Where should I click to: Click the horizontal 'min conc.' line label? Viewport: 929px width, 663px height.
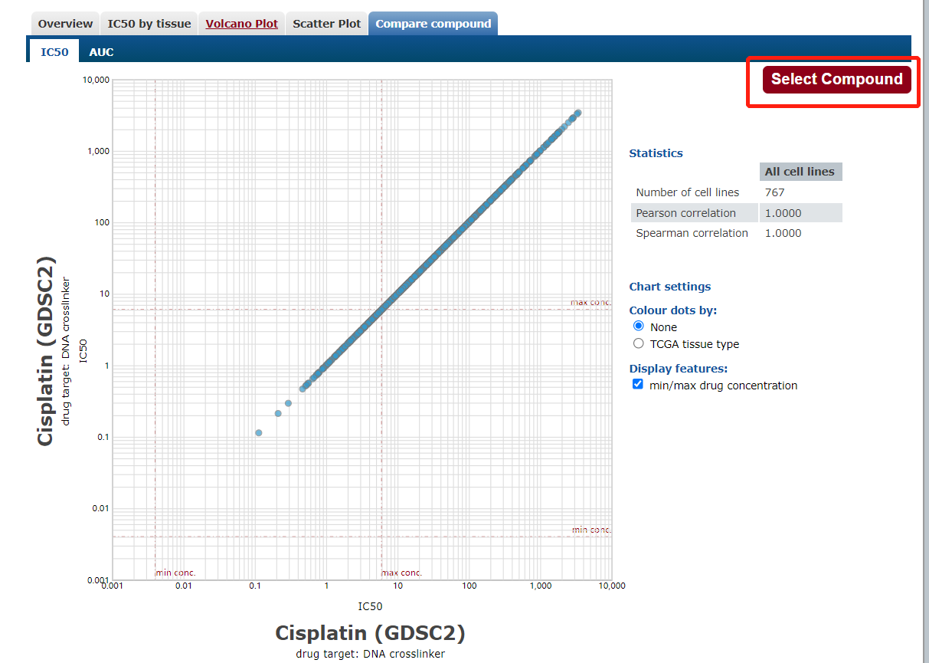point(592,530)
